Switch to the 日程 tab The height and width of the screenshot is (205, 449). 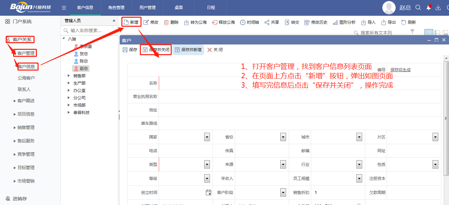pos(211,8)
